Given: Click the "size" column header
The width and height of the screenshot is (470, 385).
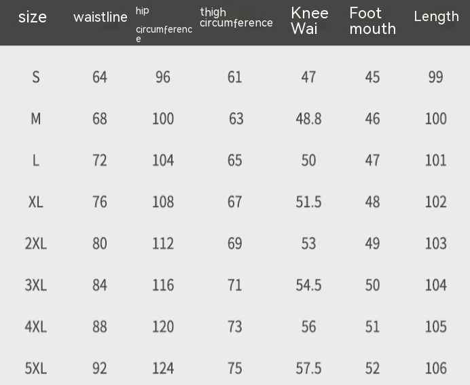Looking at the screenshot, I should 32,17.
